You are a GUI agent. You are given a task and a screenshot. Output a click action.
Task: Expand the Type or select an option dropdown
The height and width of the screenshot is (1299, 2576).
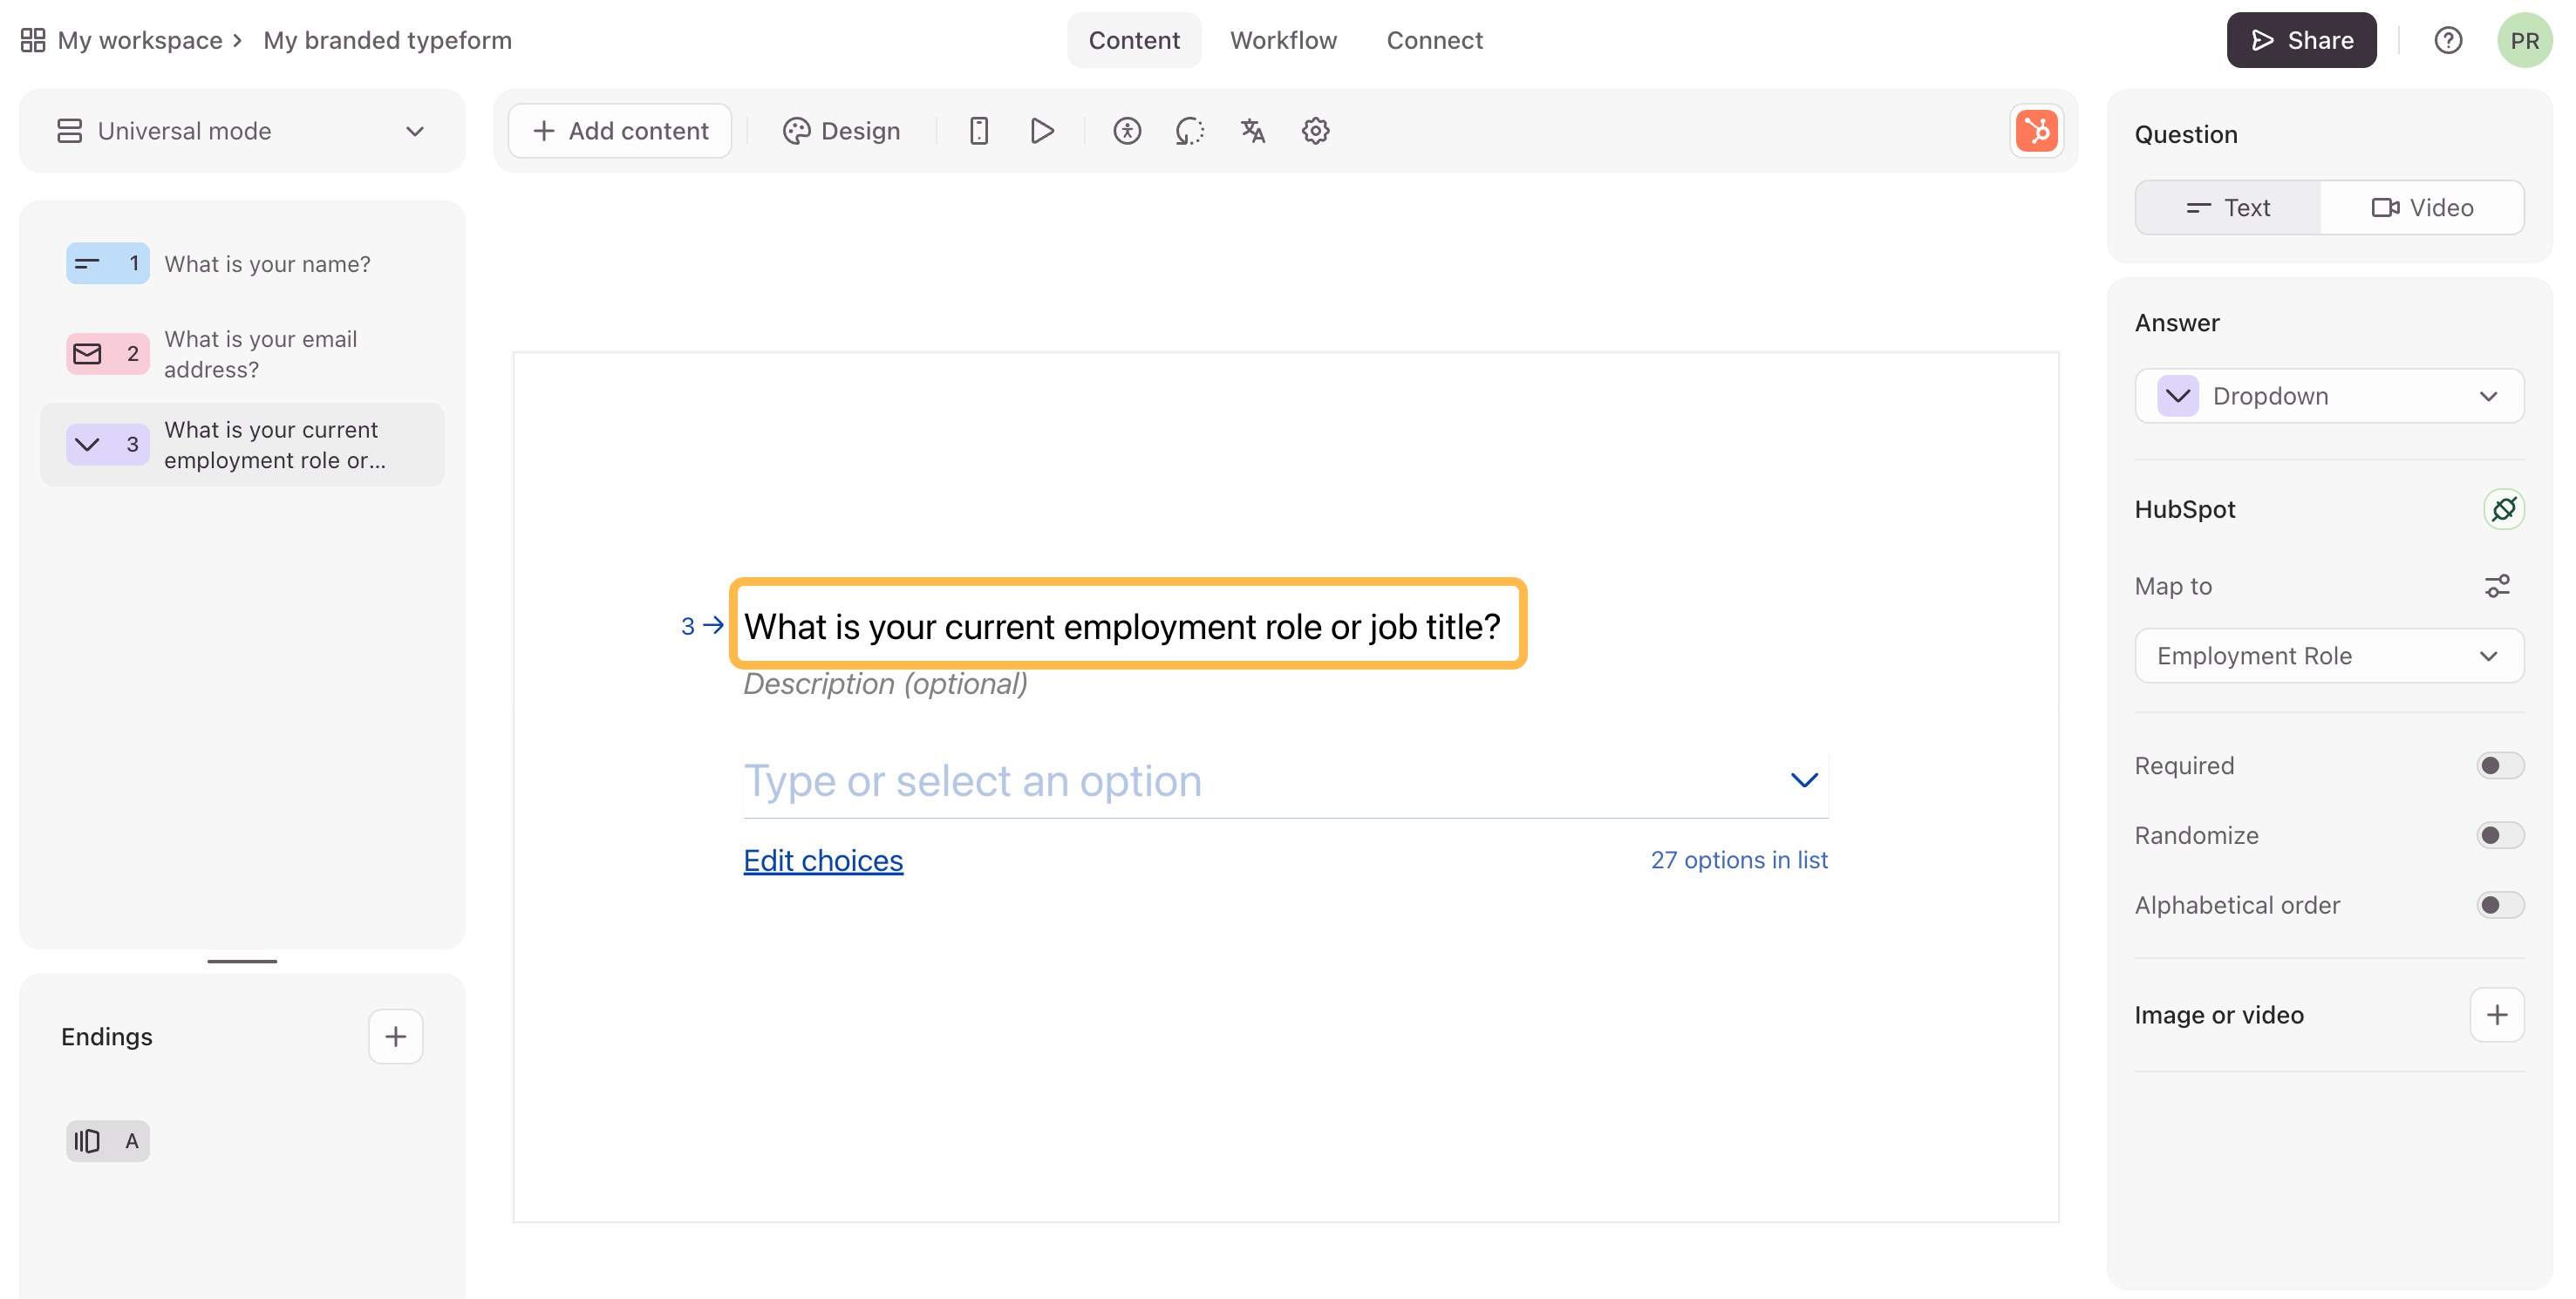1285,781
